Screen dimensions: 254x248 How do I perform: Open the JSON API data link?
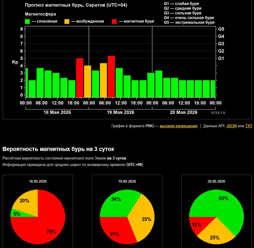pyautogui.click(x=231, y=126)
